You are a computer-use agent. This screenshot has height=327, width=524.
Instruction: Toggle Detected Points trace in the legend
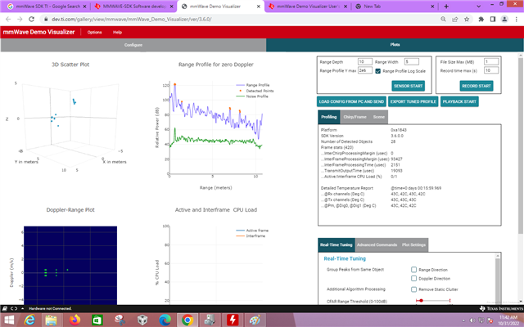coord(255,91)
